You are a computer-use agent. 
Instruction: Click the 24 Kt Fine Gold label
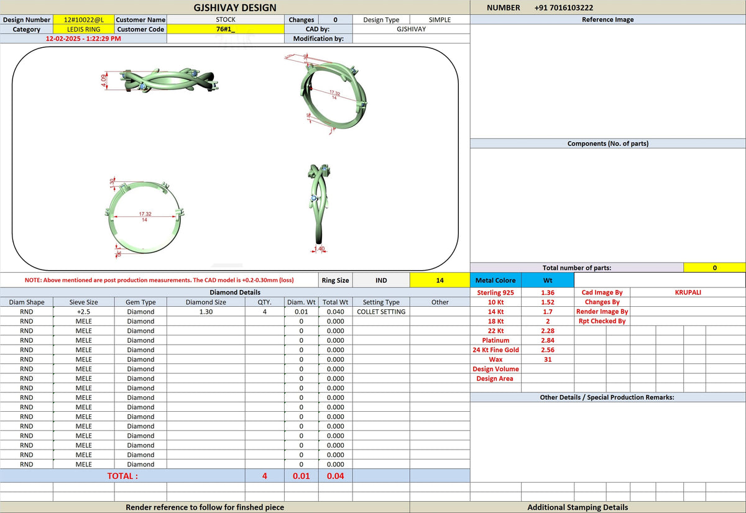point(495,350)
